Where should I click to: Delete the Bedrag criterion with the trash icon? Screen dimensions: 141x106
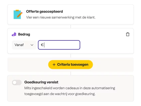coord(128,34)
